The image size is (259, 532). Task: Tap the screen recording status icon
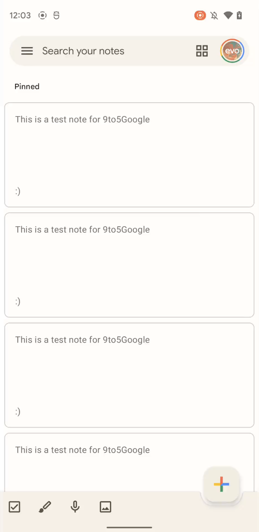point(200,15)
